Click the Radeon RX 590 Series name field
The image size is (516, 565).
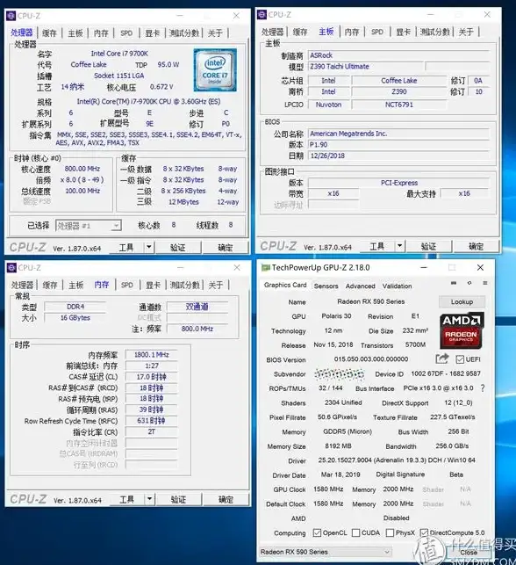[x=371, y=301]
